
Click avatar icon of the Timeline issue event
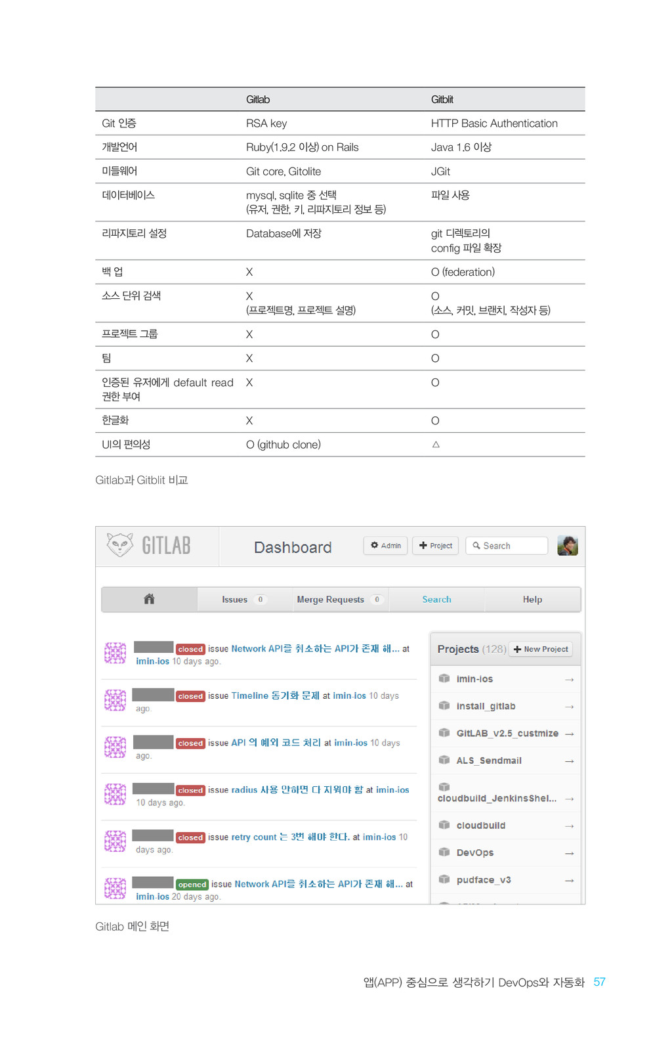pyautogui.click(x=115, y=700)
